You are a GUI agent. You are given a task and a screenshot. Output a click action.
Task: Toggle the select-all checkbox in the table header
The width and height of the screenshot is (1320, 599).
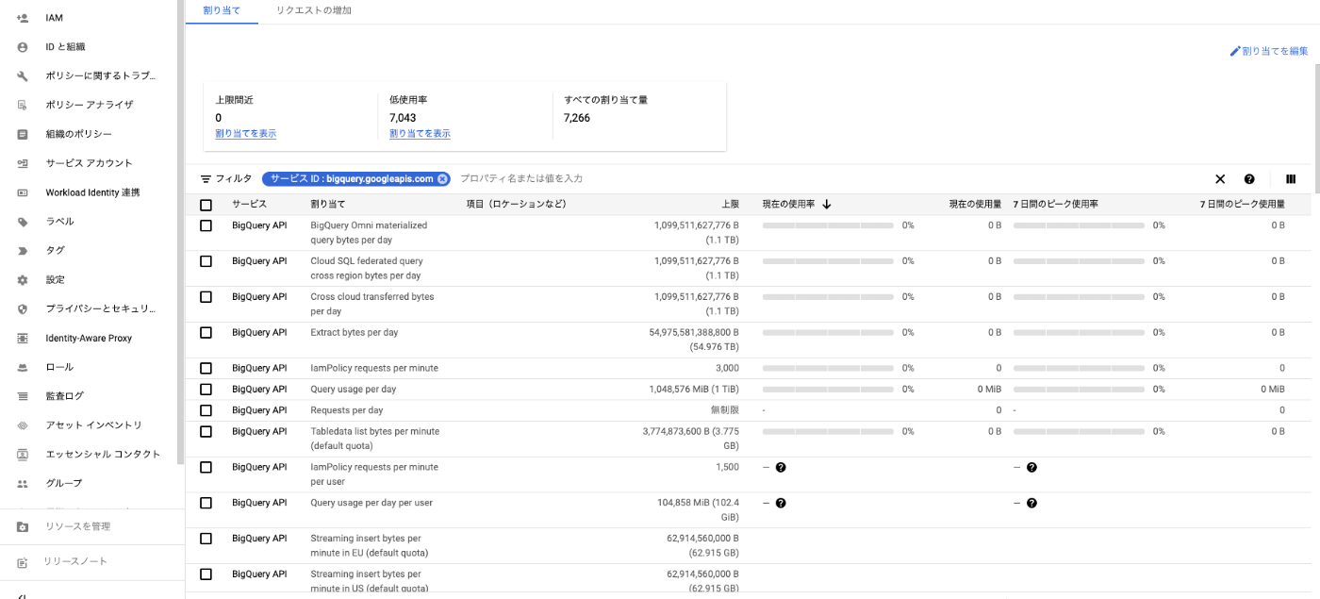tap(206, 205)
